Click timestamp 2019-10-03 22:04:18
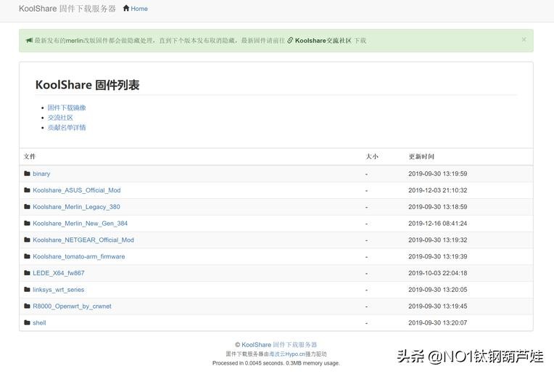554x374 pixels. (x=438, y=273)
